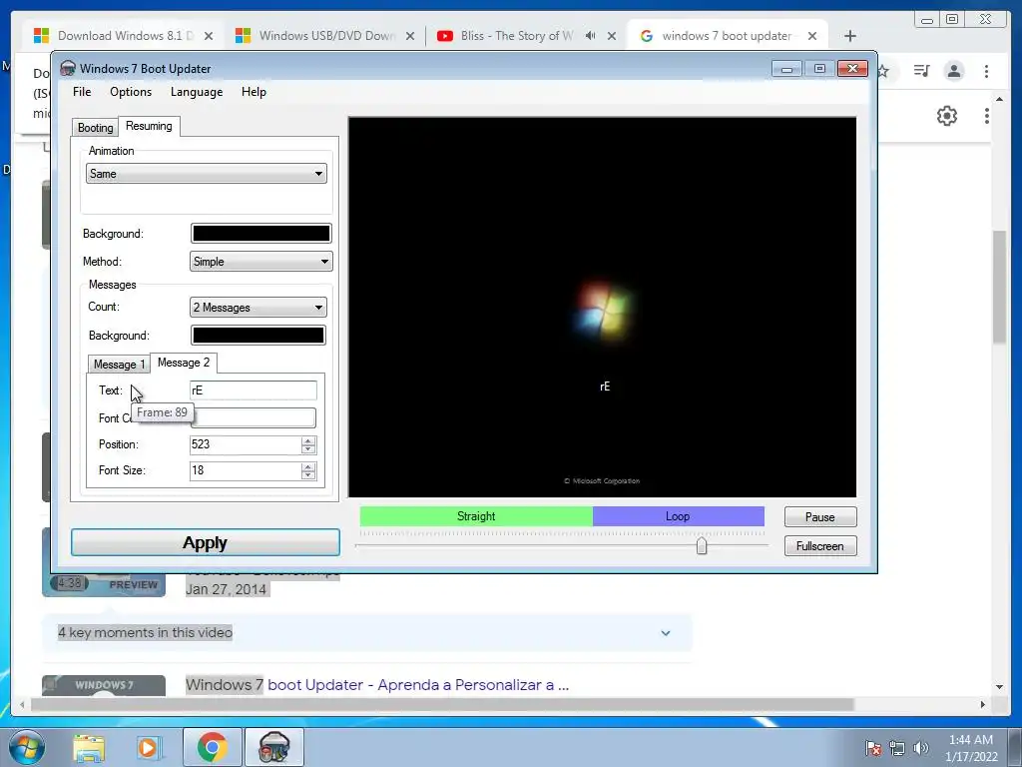Increase Font Size with the up arrow
Screen dimensions: 1022x767
click(x=308, y=466)
